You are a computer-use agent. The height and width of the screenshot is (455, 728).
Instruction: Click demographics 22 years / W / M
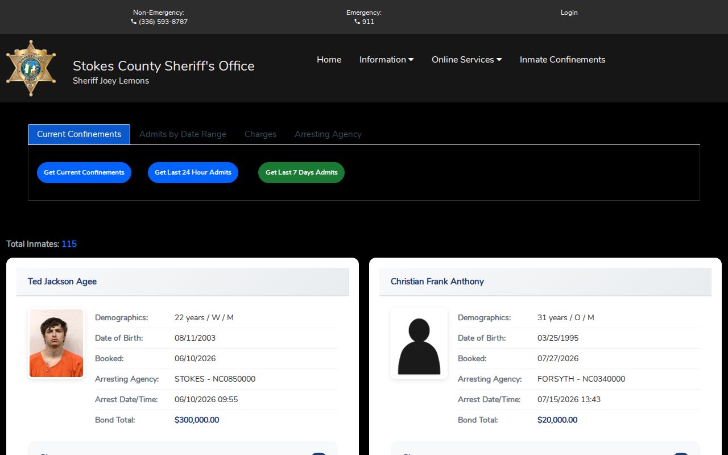coord(204,318)
